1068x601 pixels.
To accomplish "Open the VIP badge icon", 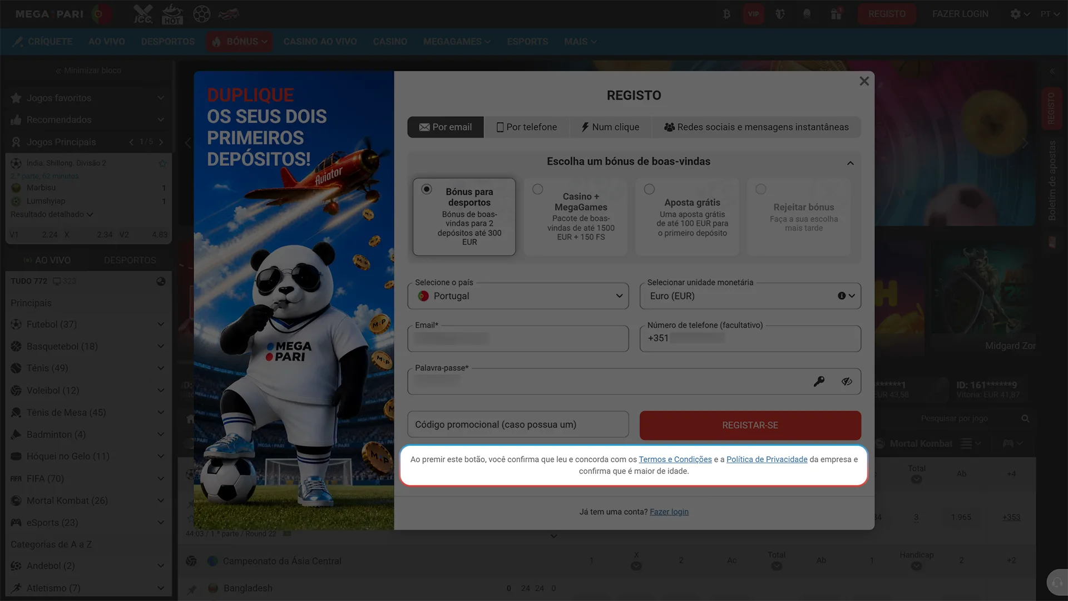I will click(753, 14).
